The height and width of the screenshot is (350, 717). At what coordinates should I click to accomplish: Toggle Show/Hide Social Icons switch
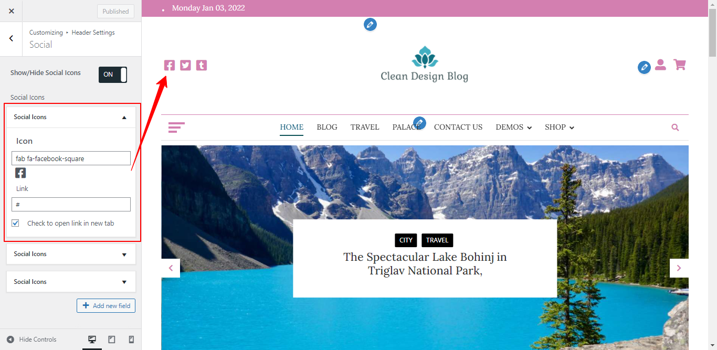pos(113,75)
